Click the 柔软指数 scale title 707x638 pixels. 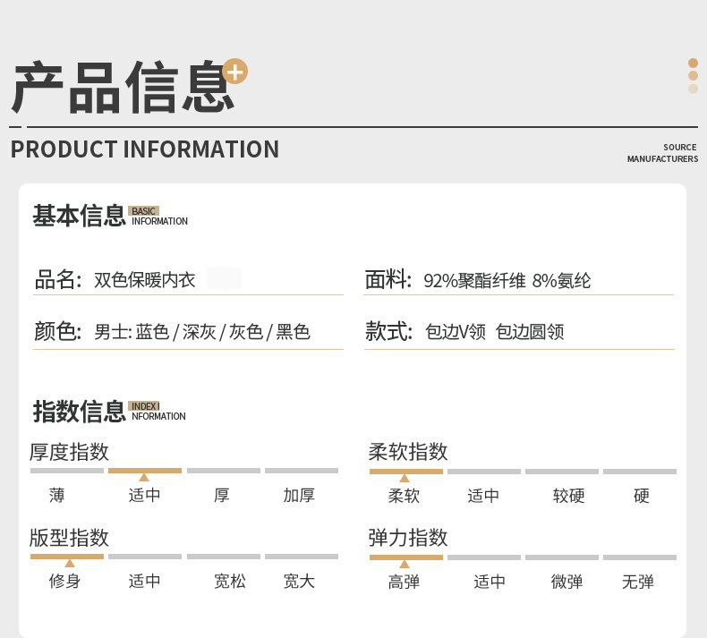(408, 452)
